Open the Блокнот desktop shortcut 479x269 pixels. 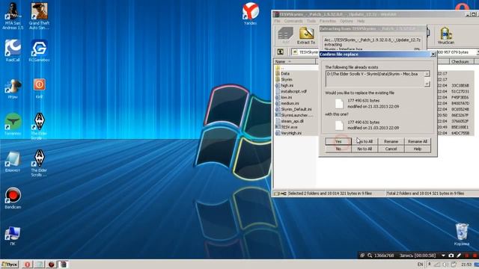(13, 161)
